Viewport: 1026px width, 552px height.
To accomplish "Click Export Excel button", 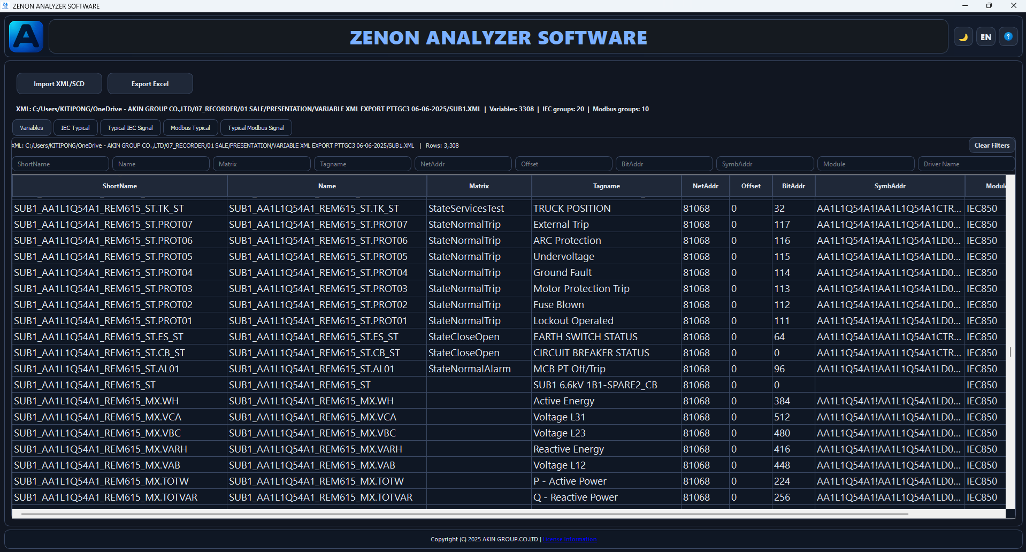I will click(x=150, y=83).
